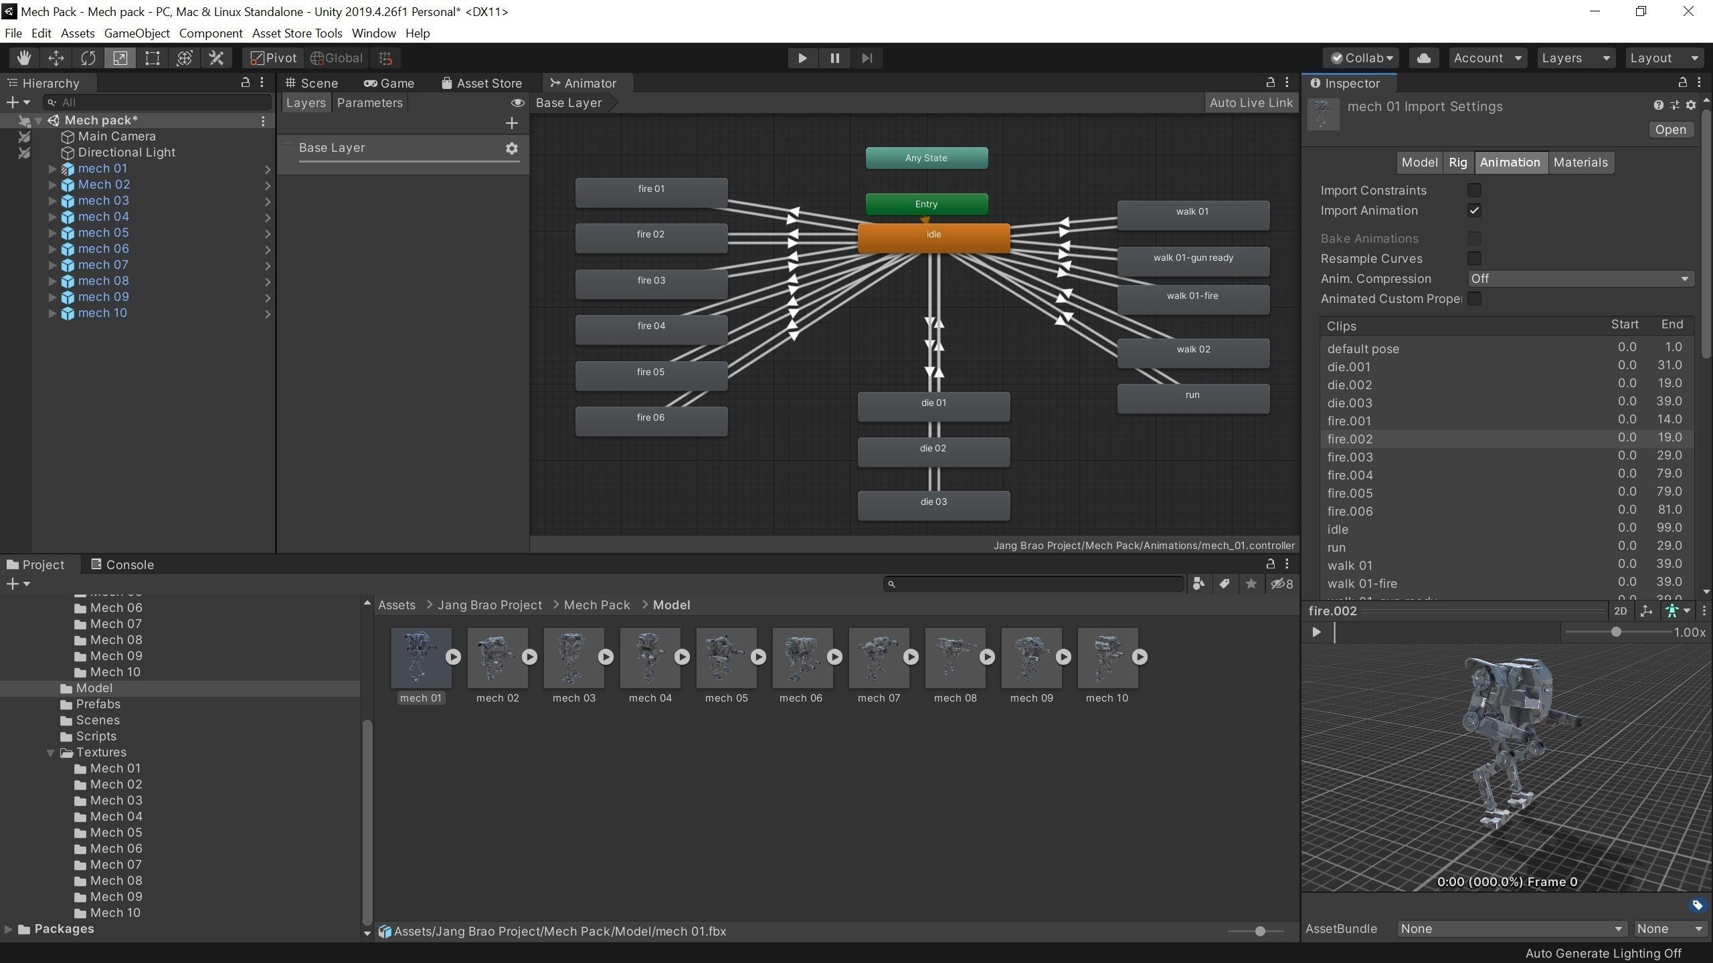The image size is (1713, 963).
Task: Click the preview speed slider handle
Action: click(1616, 632)
